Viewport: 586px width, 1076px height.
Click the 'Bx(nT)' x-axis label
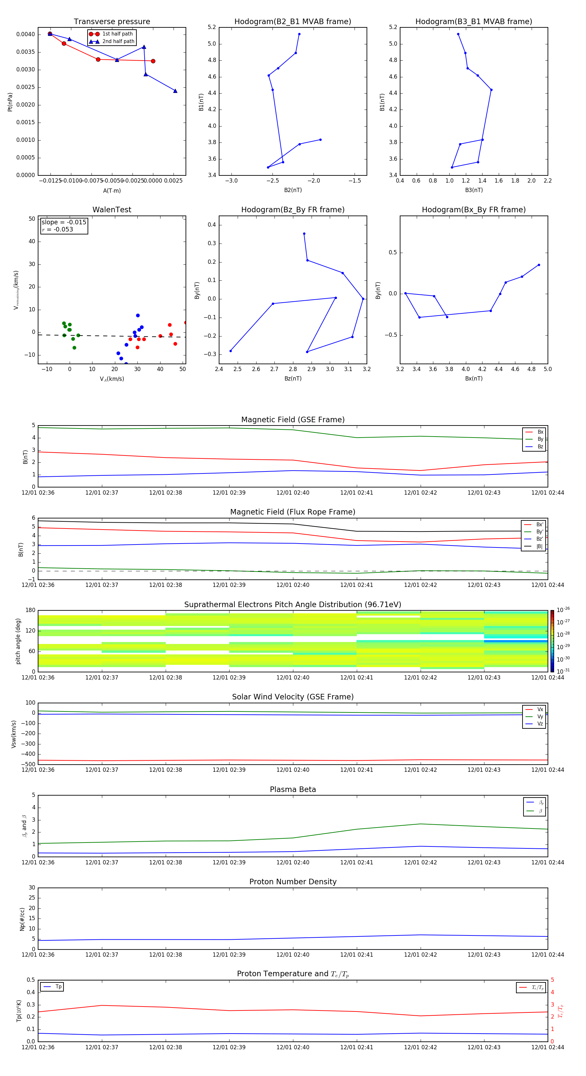tap(474, 379)
